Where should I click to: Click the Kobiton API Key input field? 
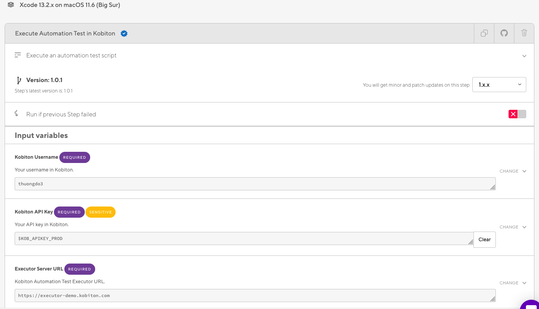[x=244, y=238]
